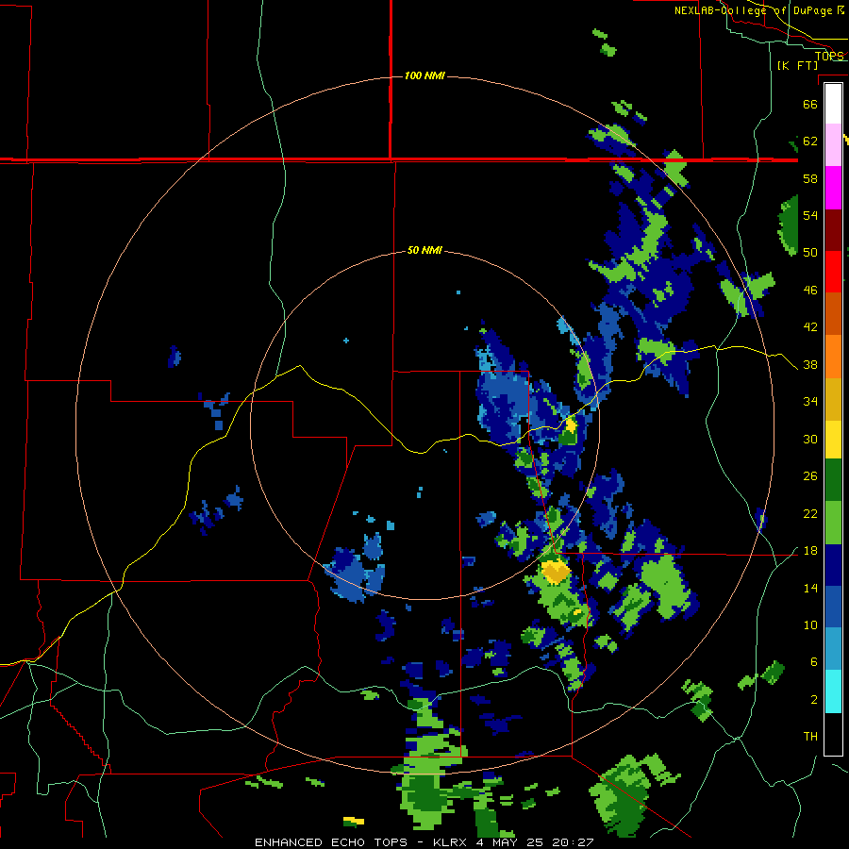Pick the white swatch in the legend

click(833, 104)
